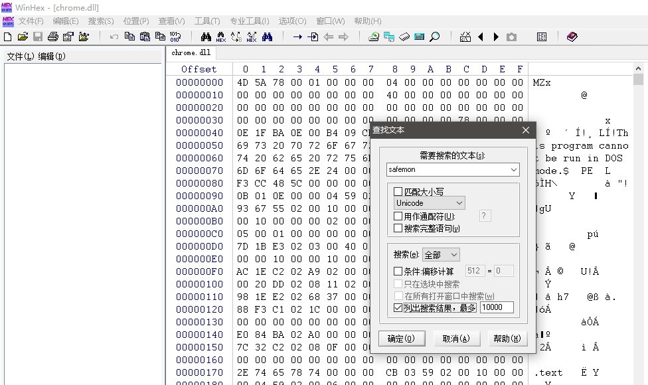Image resolution: width=648 pixels, height=385 pixels.
Task: Click the Find Hex Values icon
Action: point(221,37)
